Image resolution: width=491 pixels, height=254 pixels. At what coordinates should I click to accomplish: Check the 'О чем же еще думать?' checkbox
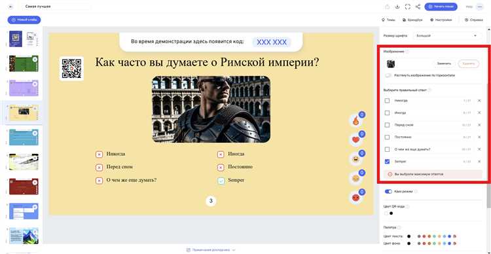[x=387, y=149]
